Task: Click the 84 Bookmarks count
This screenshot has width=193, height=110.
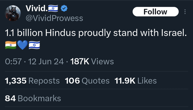Action: point(33,99)
